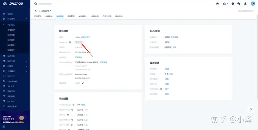Click the 公共解析 sidebar icon
The height and width of the screenshot is (130, 258).
(4, 71)
